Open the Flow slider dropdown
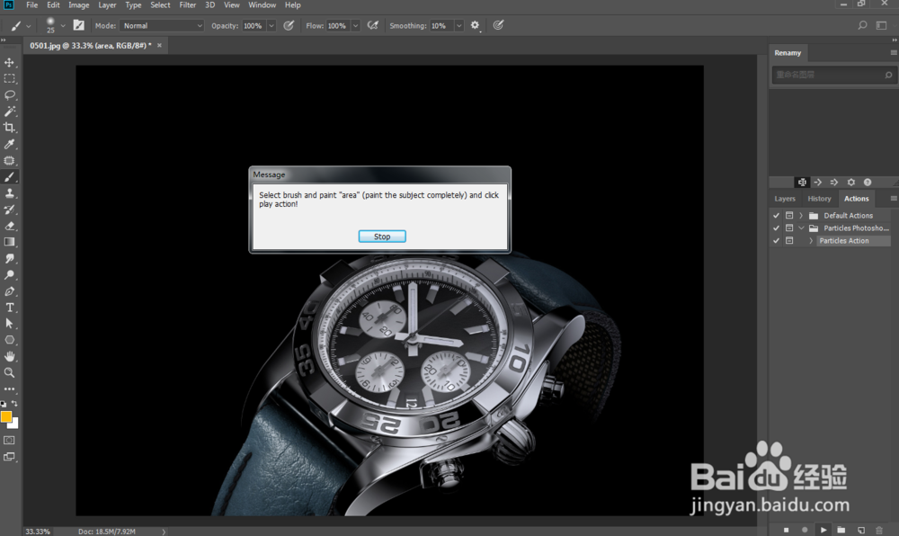 pyautogui.click(x=355, y=26)
